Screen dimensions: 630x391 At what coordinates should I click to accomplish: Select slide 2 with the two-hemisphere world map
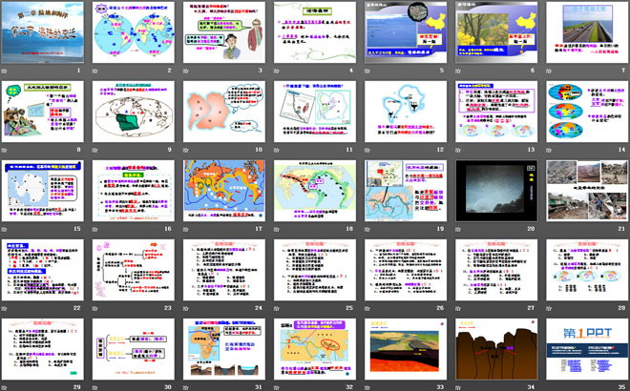pos(133,31)
